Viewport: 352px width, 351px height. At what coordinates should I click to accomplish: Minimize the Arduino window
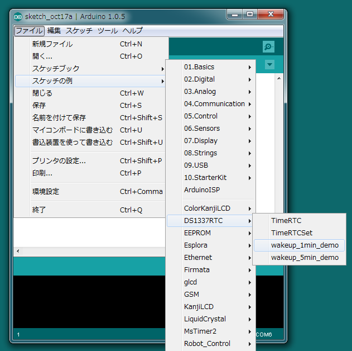pyautogui.click(x=235, y=15)
